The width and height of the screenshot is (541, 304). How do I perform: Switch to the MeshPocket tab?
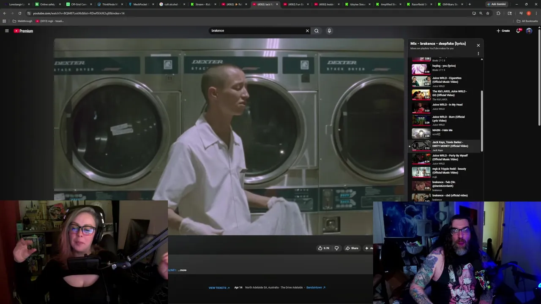click(x=140, y=4)
